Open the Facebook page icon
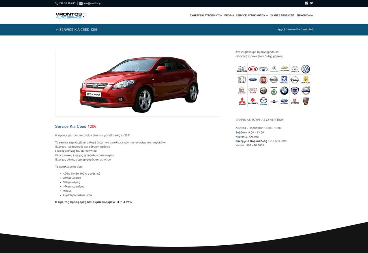 [307, 3]
